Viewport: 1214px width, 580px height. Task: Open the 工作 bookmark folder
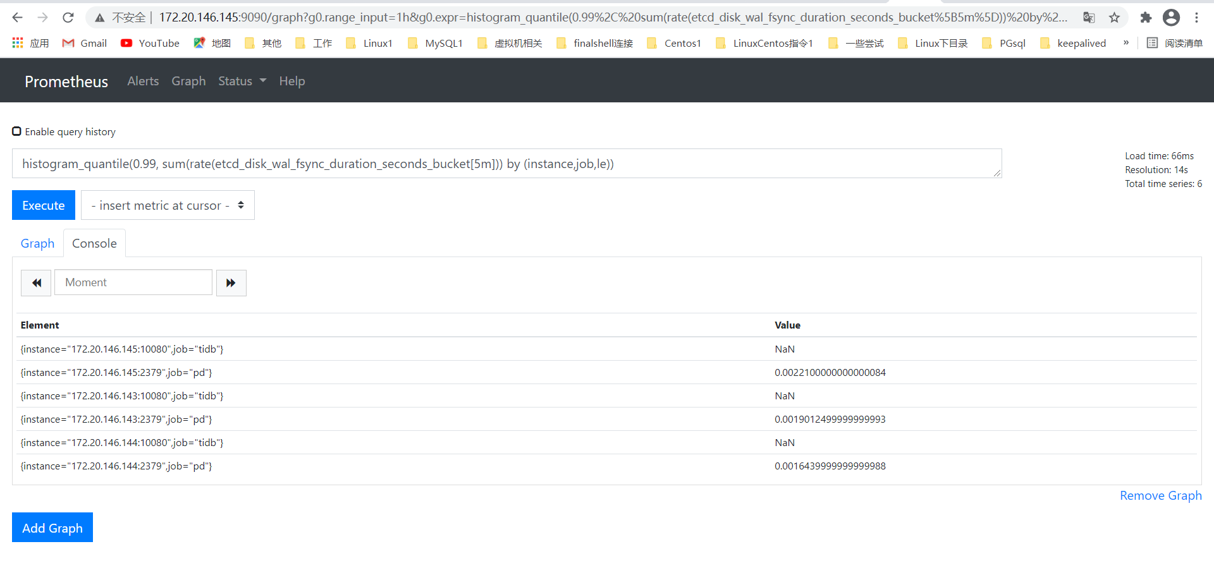point(314,43)
